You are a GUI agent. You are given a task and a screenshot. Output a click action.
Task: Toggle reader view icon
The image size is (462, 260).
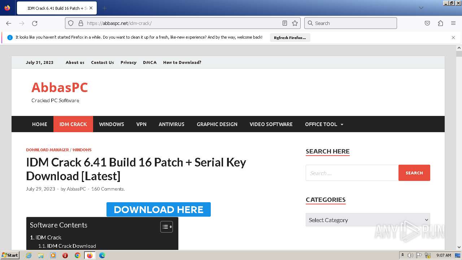click(285, 23)
